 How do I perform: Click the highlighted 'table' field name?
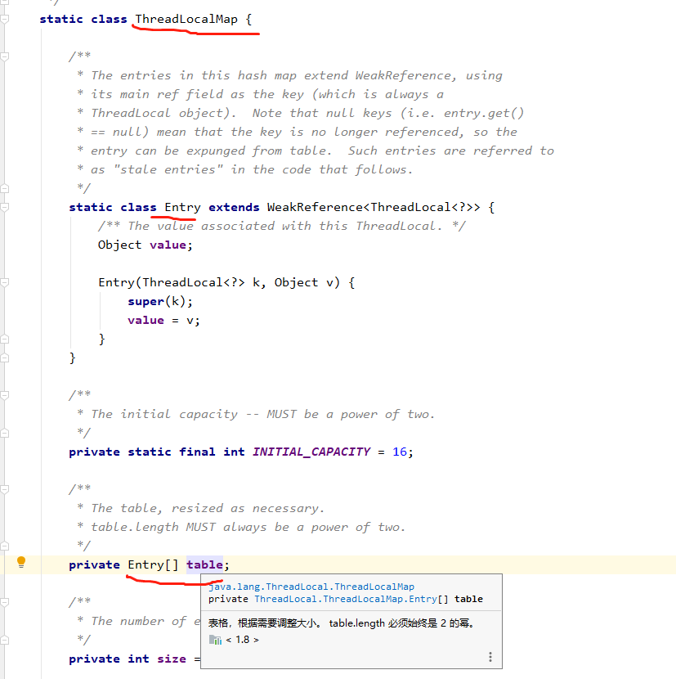point(204,564)
